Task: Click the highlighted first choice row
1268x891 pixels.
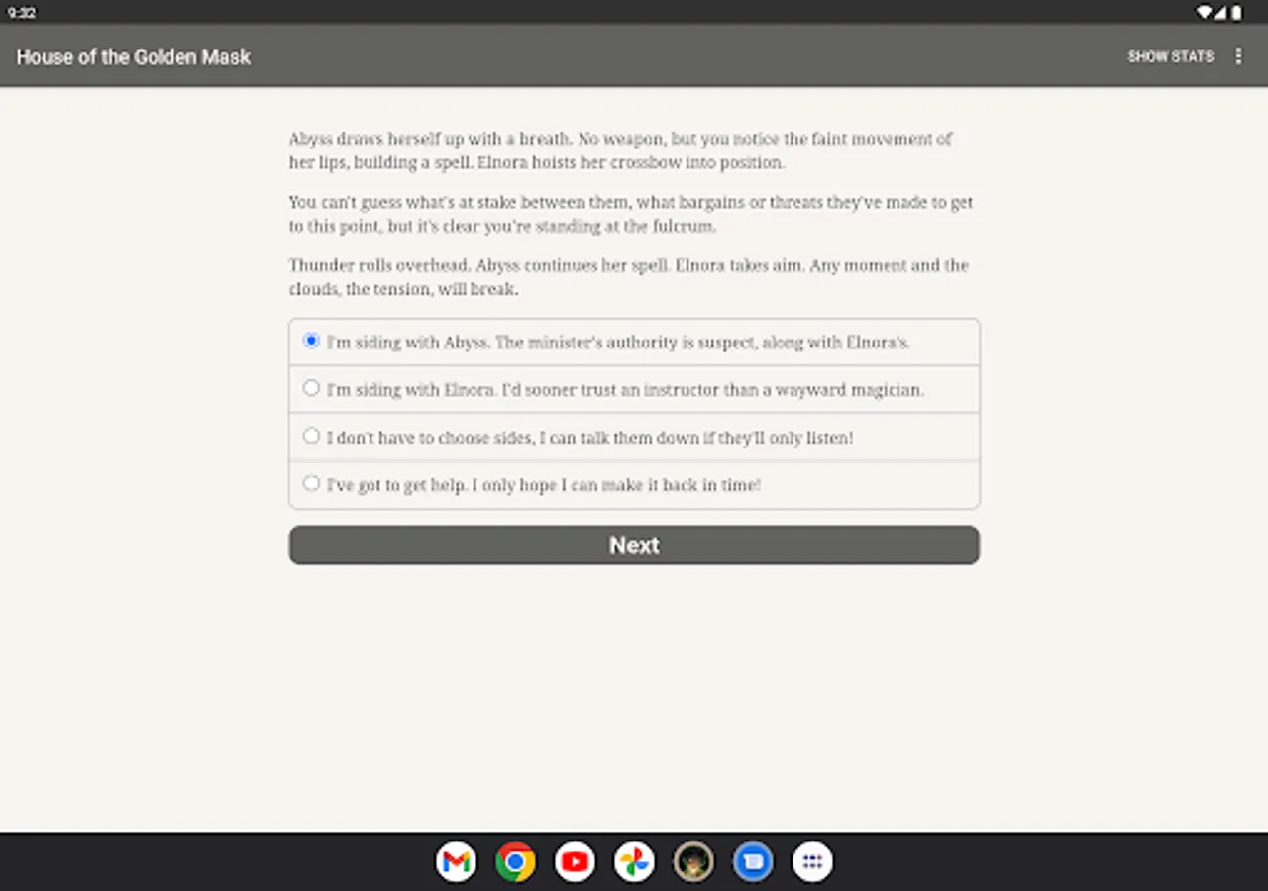Action: pyautogui.click(x=634, y=340)
